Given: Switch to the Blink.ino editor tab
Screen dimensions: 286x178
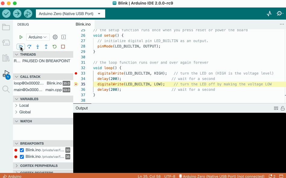Looking at the screenshot, I should (83, 24).
